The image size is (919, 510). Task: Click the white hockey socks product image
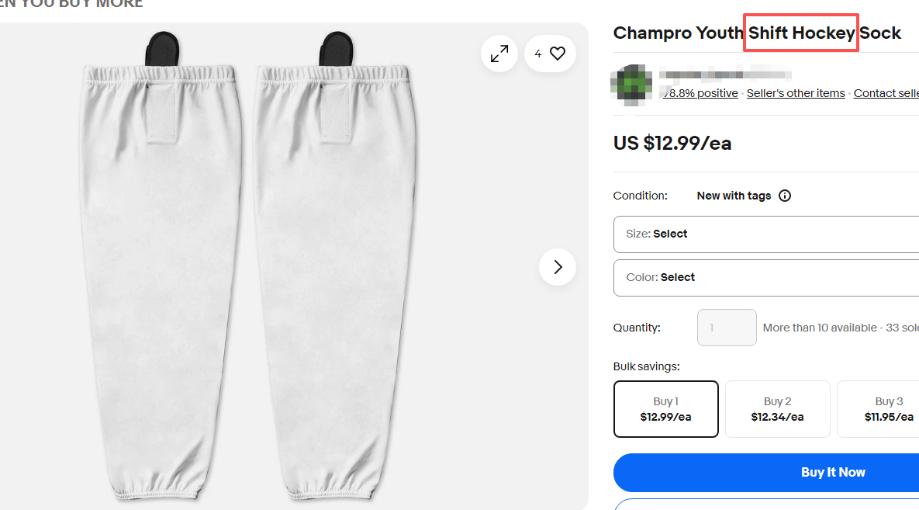[x=248, y=272]
